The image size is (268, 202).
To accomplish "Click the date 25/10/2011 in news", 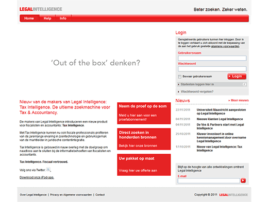I will pyautogui.click(x=183, y=134).
